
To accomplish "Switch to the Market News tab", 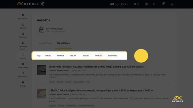I will pyautogui.click(x=63, y=43).
